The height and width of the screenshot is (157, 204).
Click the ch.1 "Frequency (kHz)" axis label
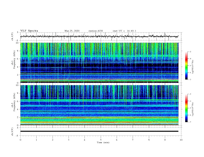14,59
